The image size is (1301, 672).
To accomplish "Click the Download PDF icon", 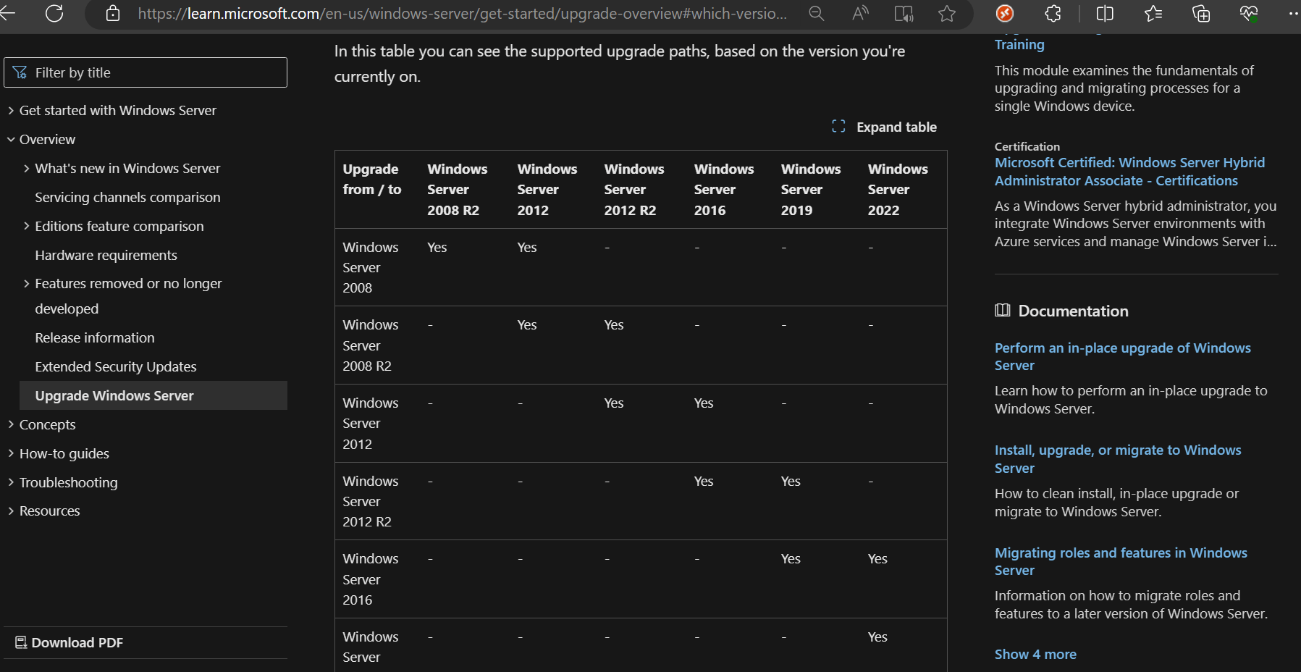I will point(21,642).
